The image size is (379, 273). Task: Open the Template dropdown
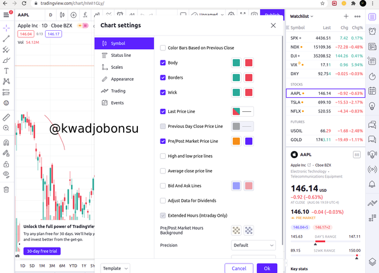pos(115,268)
